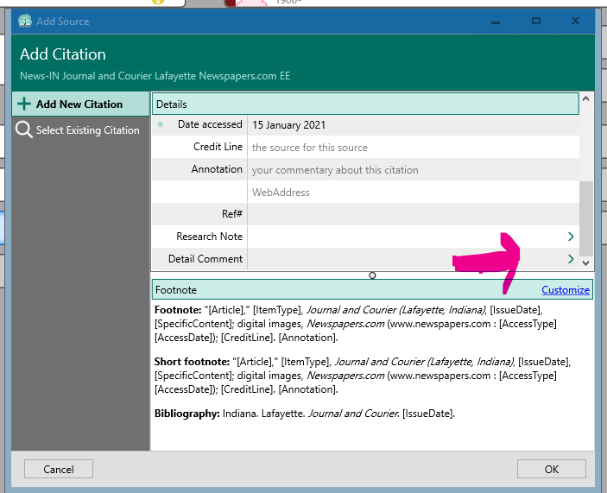Click the plus icon for Add New Citation

[x=23, y=104]
